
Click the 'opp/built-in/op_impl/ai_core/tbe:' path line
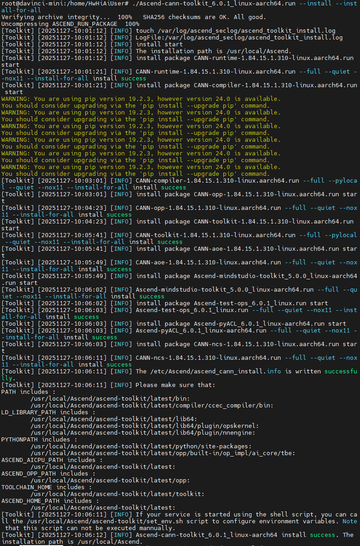pyautogui.click(x=163, y=453)
